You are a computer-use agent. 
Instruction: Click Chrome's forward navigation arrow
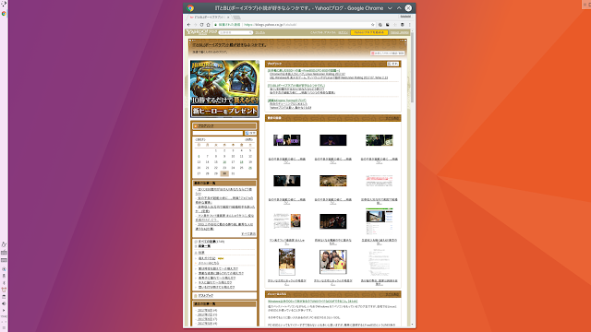[x=195, y=25]
